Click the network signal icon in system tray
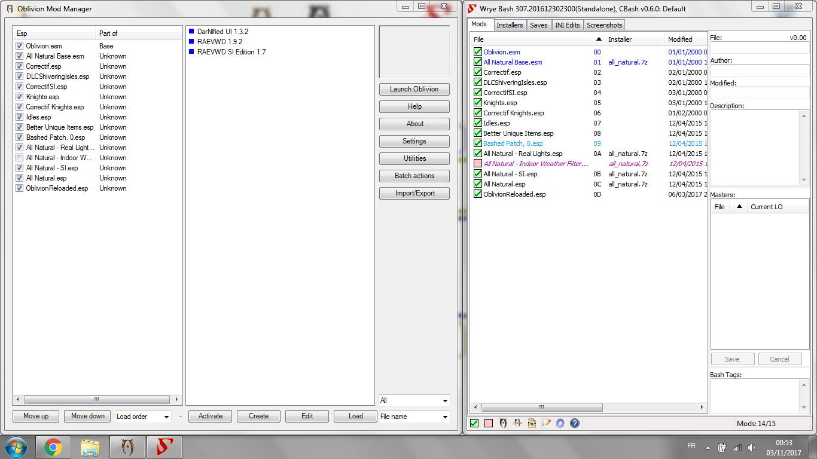Viewport: 817px width, 459px height. tap(737, 447)
